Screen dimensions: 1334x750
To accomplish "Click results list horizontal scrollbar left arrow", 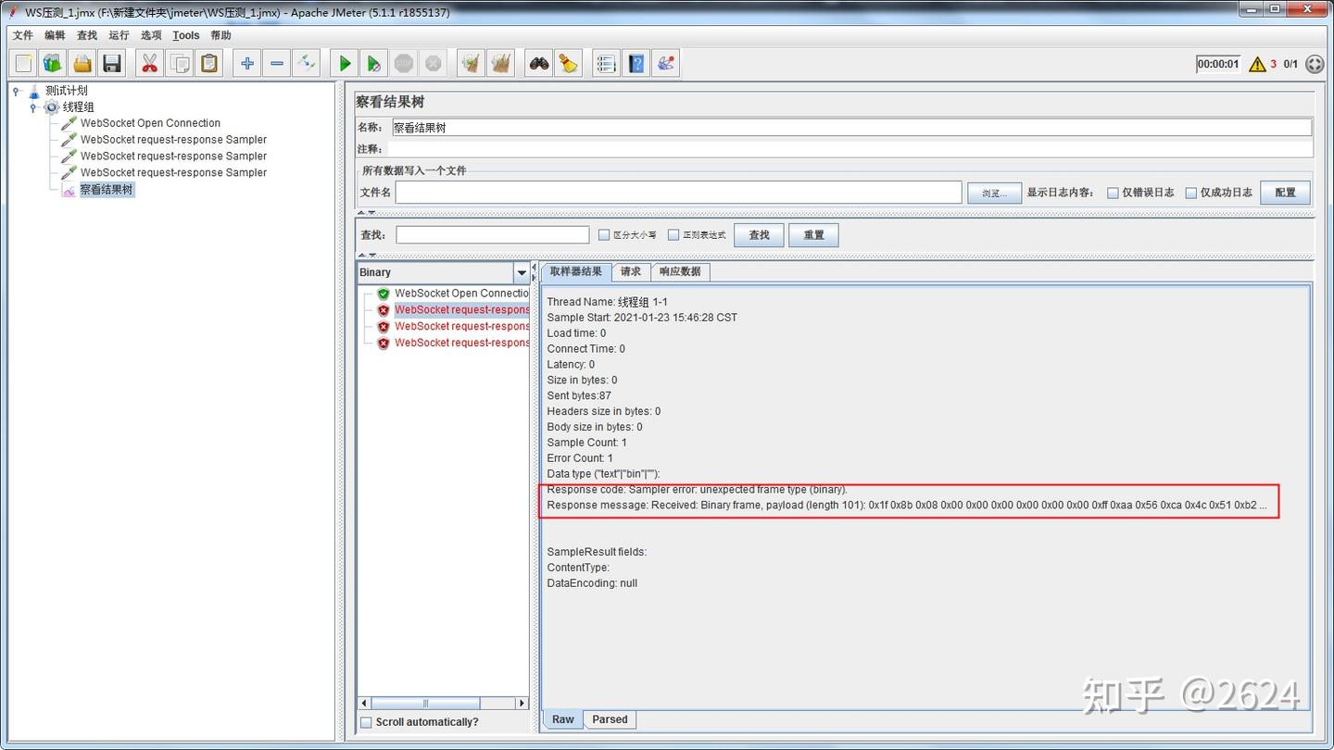I will (x=364, y=704).
